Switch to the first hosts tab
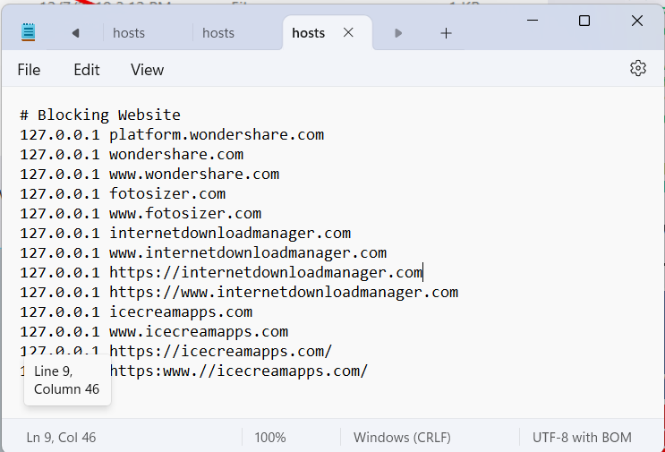This screenshot has width=665, height=452. pyautogui.click(x=129, y=33)
